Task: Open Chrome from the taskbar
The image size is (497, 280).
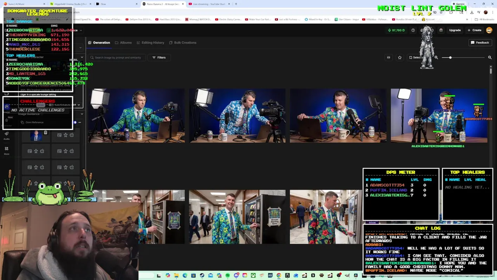Action: click(x=279, y=276)
